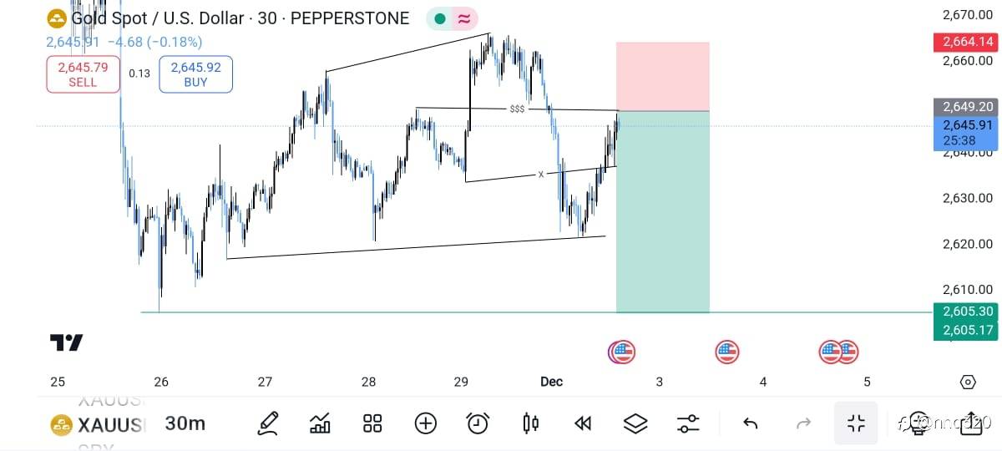This screenshot has height=451, width=1002.
Task: Open the drawing tools pencil icon
Action: tap(268, 423)
